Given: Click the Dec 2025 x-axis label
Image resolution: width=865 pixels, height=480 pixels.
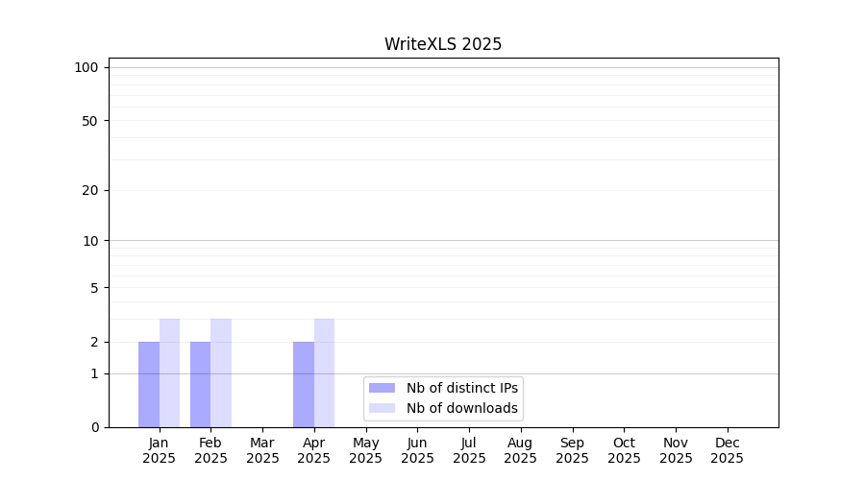Looking at the screenshot, I should [727, 450].
